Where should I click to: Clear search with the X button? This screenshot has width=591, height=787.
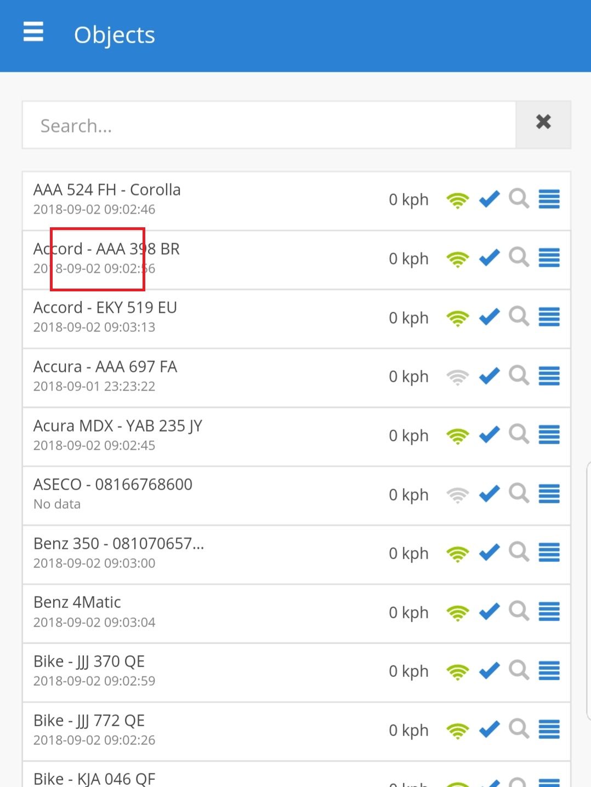[543, 122]
